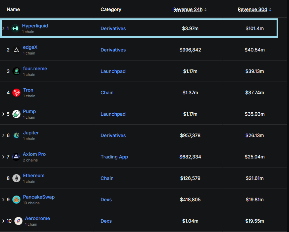Viewport: 289px width, 232px height.
Task: Expand the Pump row chevron
Action: 3,114
